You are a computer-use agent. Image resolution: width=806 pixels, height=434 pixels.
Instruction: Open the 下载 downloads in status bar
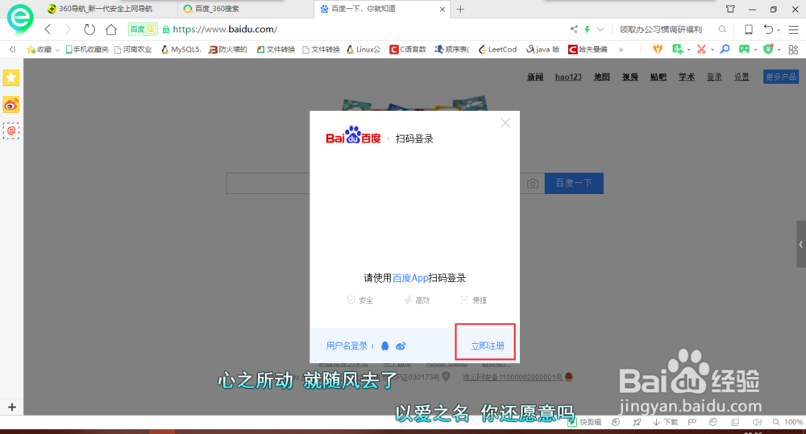(x=665, y=422)
